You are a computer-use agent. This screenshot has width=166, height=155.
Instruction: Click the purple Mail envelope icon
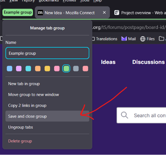click(124, 39)
